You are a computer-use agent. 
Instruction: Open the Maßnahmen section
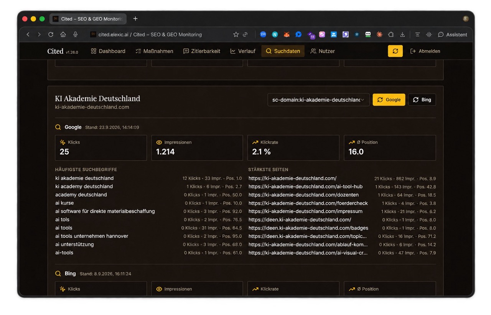(x=154, y=51)
